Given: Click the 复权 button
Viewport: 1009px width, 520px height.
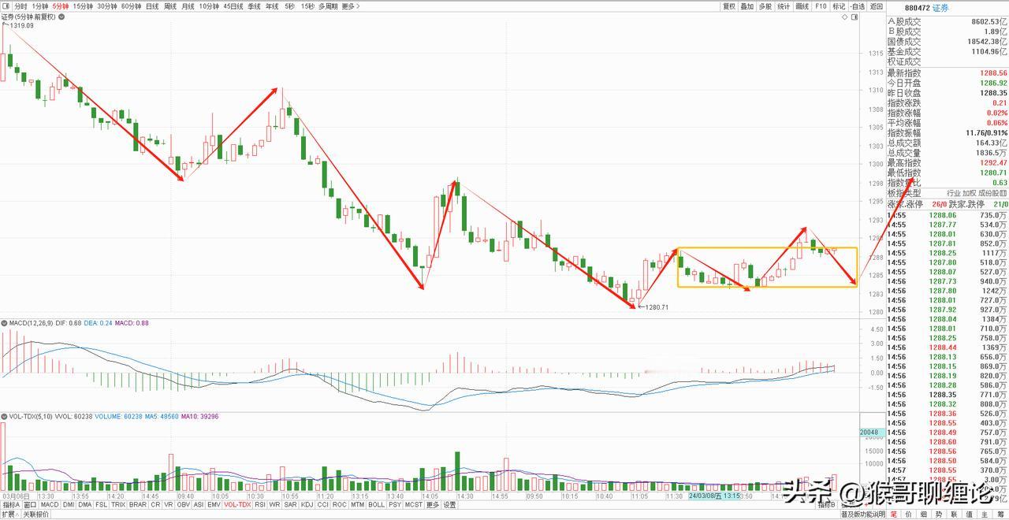Looking at the screenshot, I should [729, 6].
